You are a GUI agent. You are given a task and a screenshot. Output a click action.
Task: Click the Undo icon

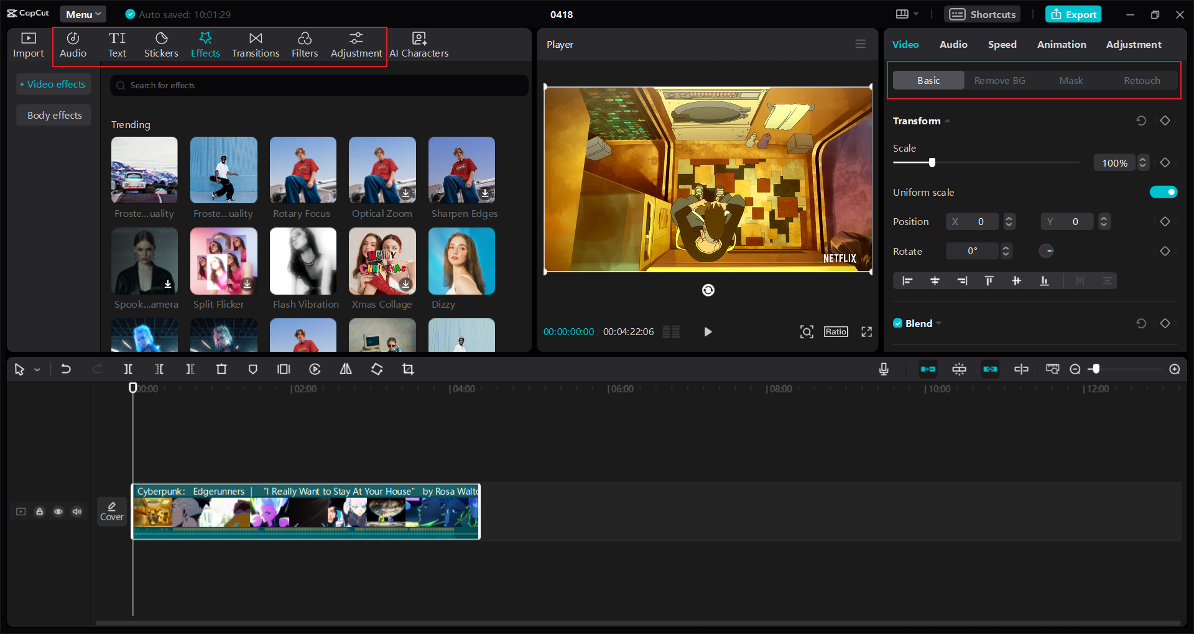(66, 369)
